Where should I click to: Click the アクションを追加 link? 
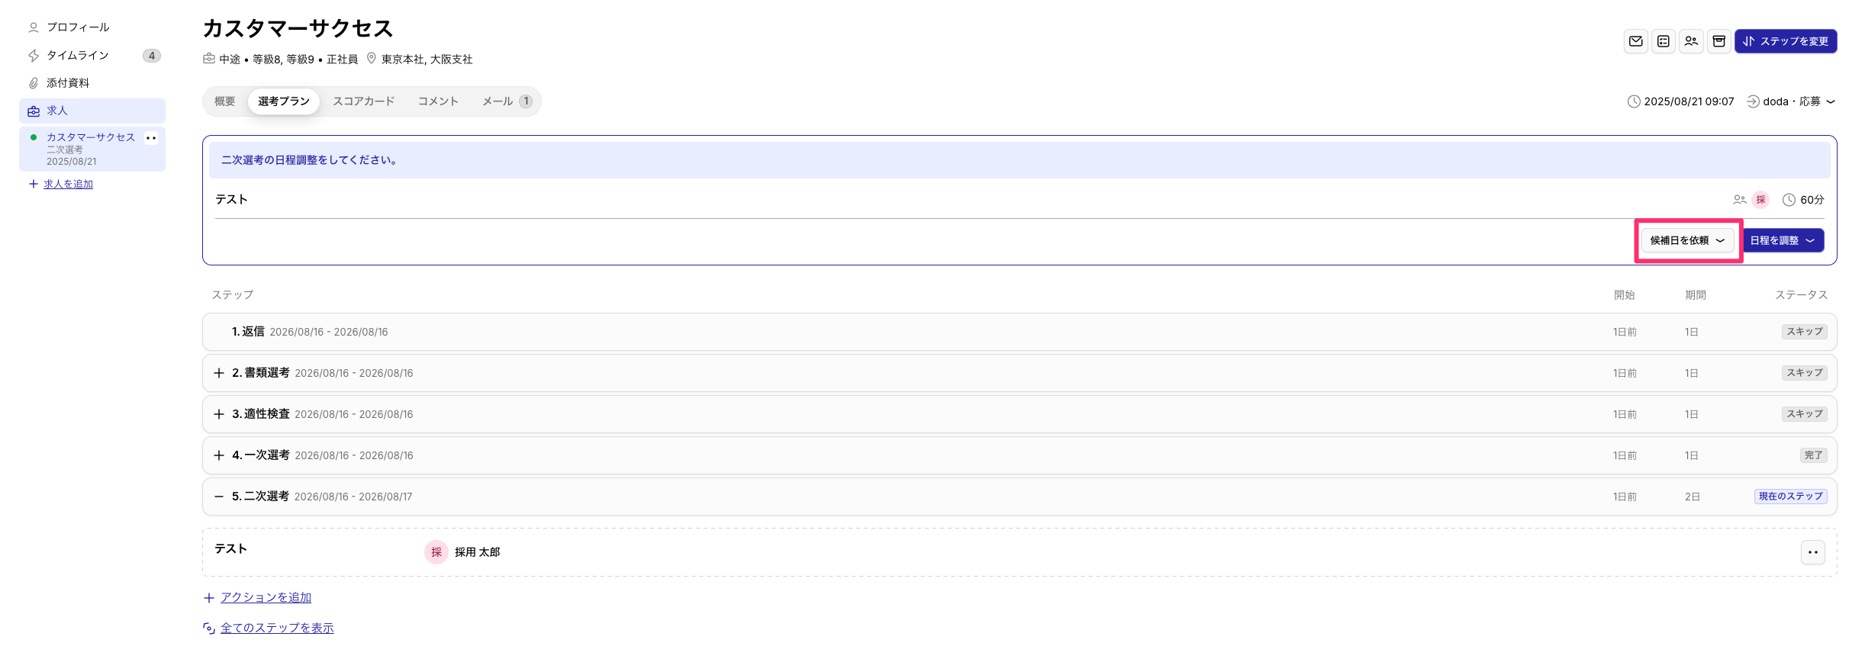[x=266, y=597]
